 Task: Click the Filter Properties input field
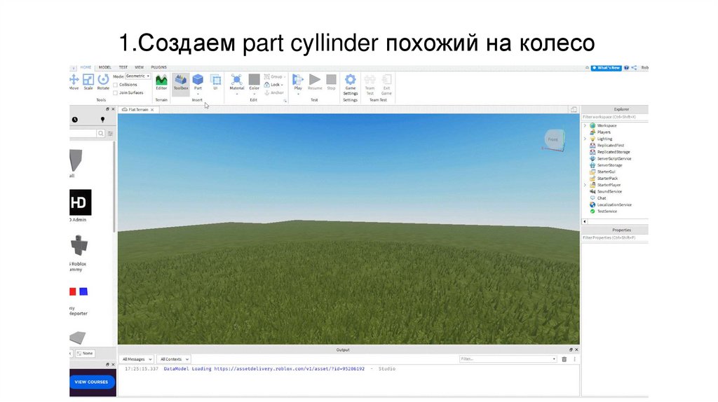pos(614,238)
